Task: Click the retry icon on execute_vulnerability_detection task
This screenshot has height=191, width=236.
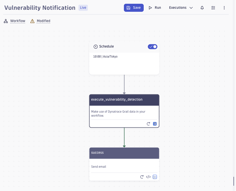Action: coord(148,123)
